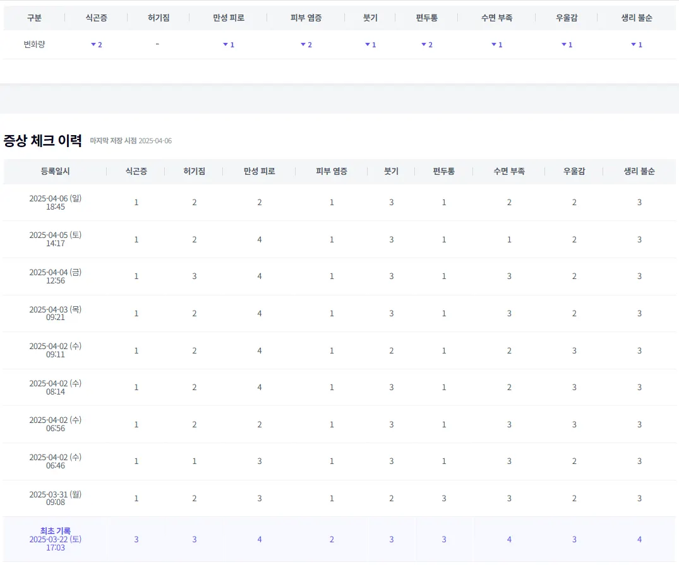Click the 마지막 저장 시점 2025-04-06 label

tap(131, 141)
